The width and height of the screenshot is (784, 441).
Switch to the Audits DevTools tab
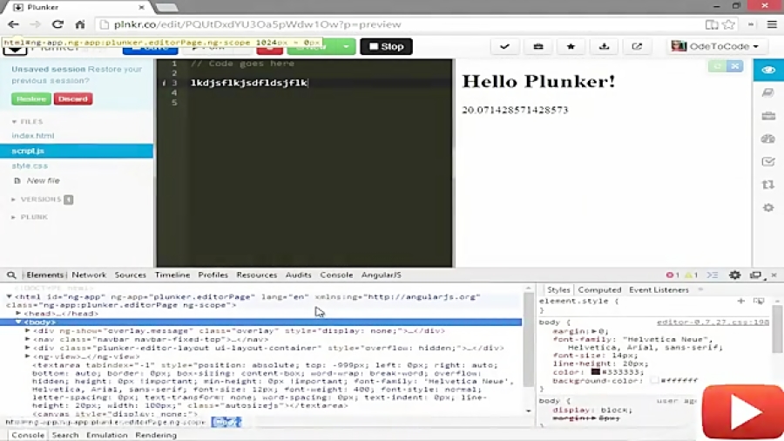[298, 275]
